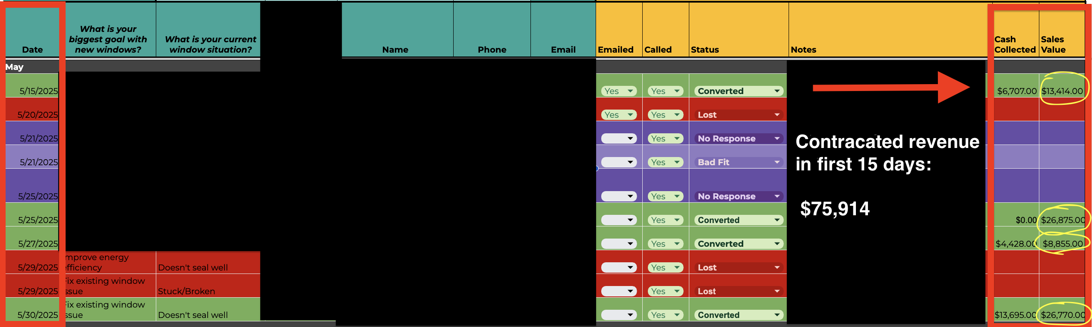Image resolution: width=1092 pixels, height=327 pixels.
Task: Open the Lost status dropdown in 5/20/2025 row
Action: [x=739, y=115]
